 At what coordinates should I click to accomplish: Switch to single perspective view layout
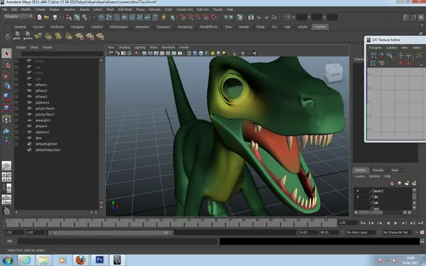click(7, 166)
